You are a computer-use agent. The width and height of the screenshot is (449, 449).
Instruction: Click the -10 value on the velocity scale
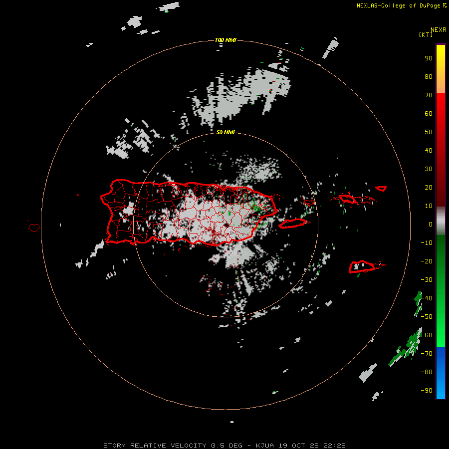[x=427, y=243]
